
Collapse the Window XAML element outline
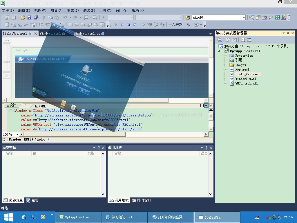tap(11, 111)
